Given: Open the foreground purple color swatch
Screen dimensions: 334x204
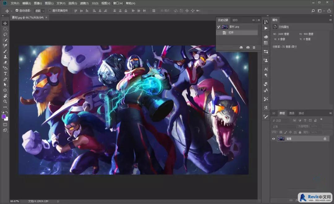Looking at the screenshot, I should tap(4, 116).
